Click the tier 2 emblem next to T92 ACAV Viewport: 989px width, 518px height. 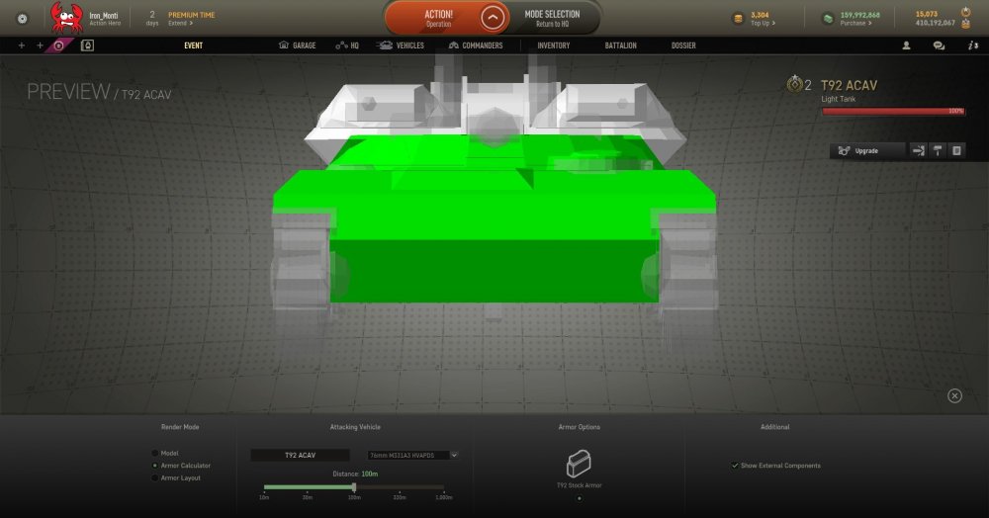[x=794, y=84]
